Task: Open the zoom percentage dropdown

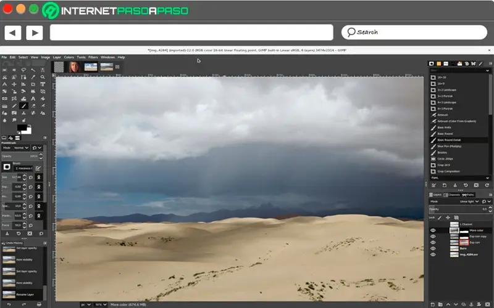Action: point(101,304)
